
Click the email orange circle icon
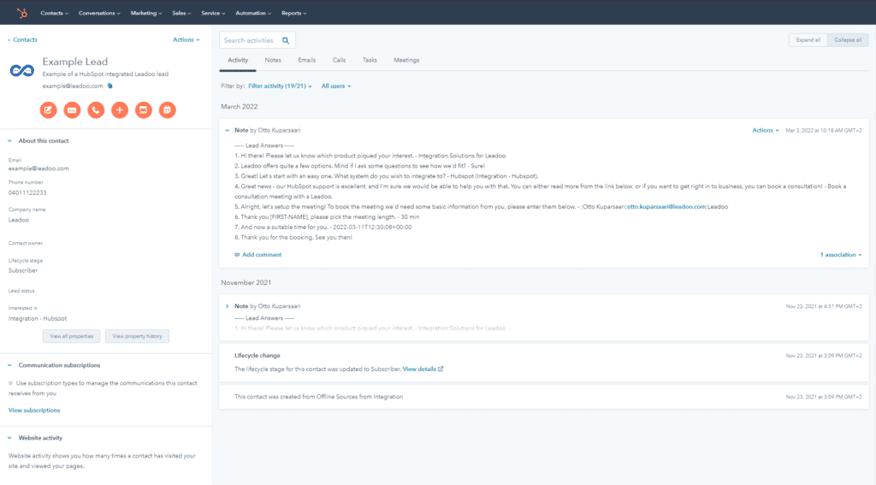(x=72, y=110)
